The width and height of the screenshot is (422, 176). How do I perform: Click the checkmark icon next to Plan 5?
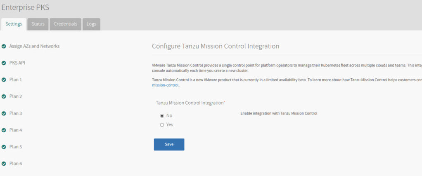4,147
